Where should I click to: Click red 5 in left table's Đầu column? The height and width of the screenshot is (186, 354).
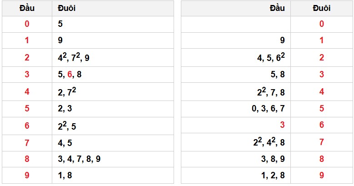tap(27, 108)
